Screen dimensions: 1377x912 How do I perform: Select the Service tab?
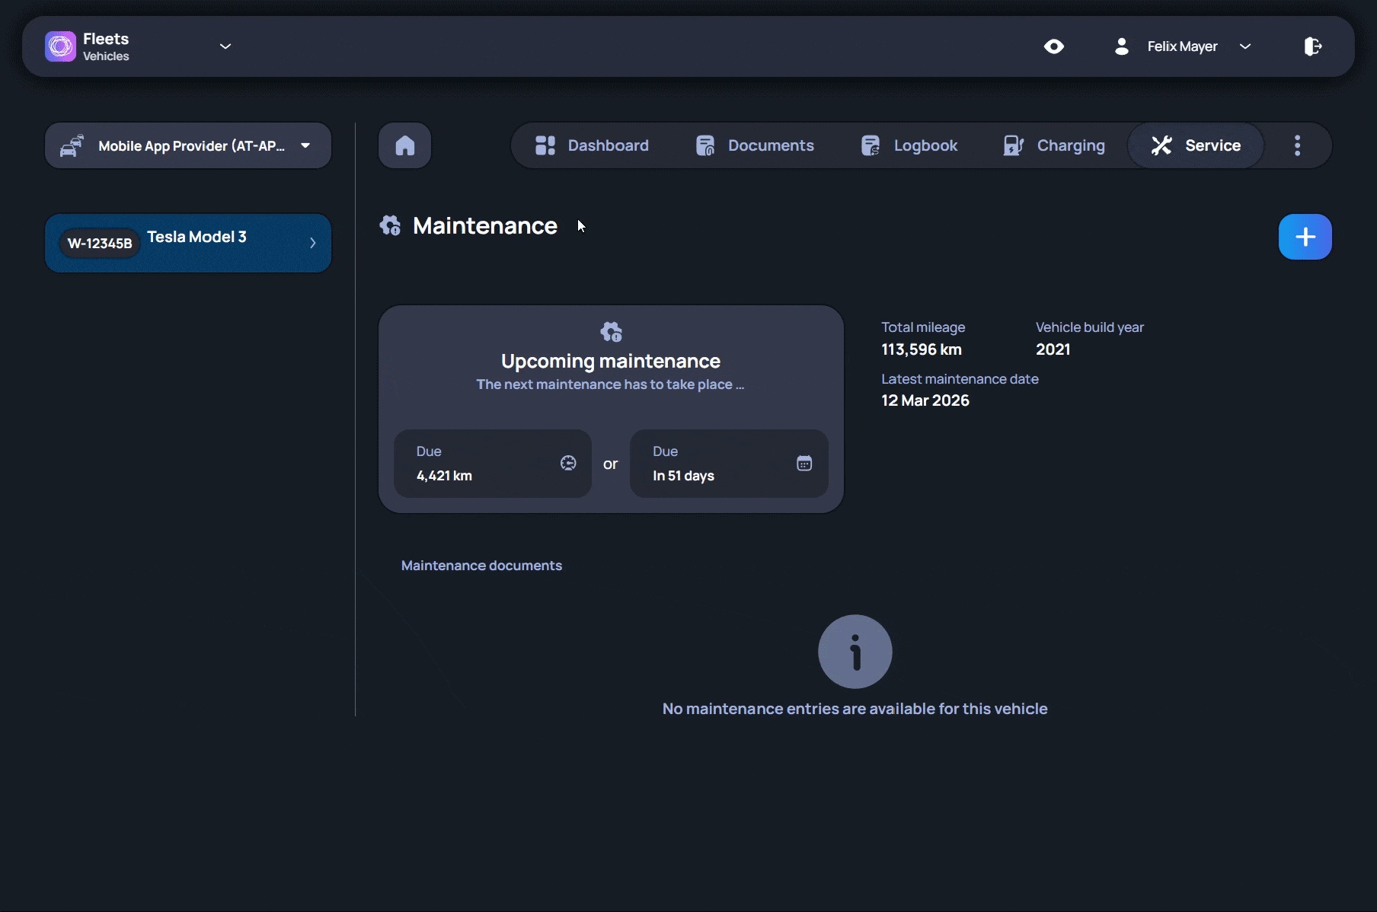click(1196, 145)
